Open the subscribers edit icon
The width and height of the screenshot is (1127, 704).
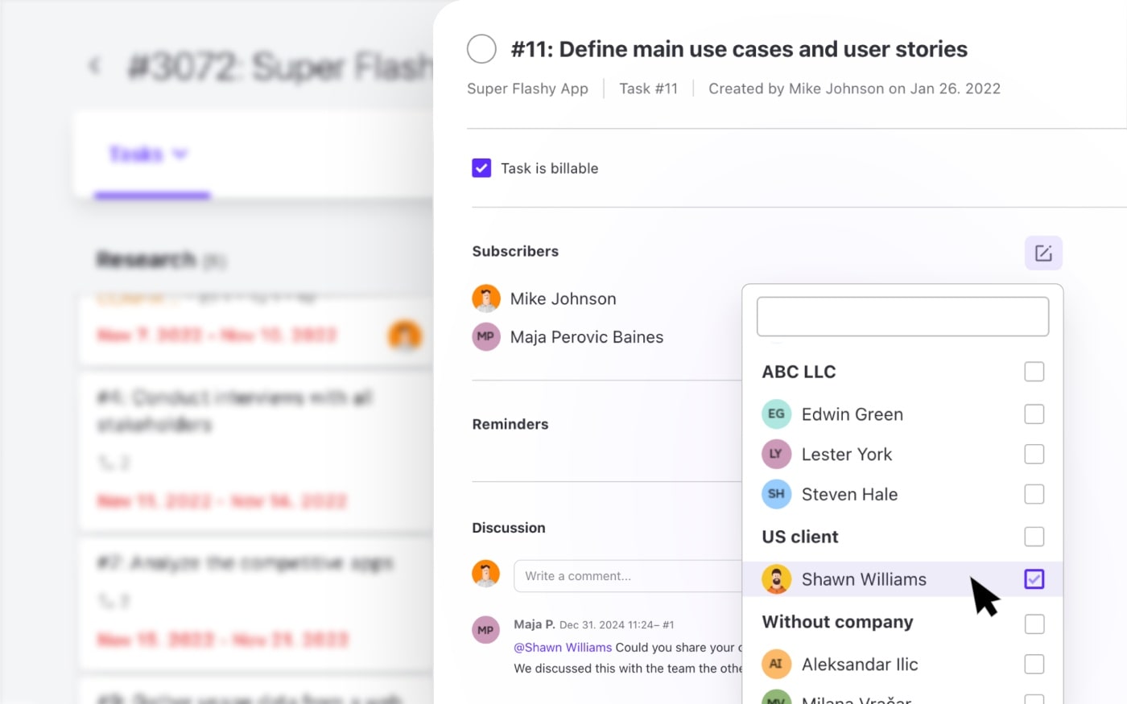pyautogui.click(x=1043, y=253)
